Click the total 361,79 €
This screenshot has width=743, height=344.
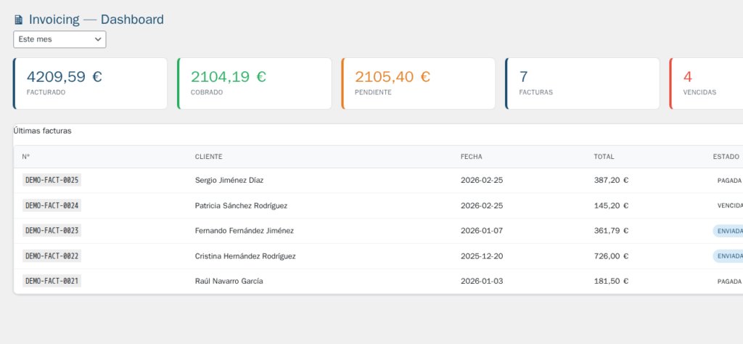[x=611, y=231]
